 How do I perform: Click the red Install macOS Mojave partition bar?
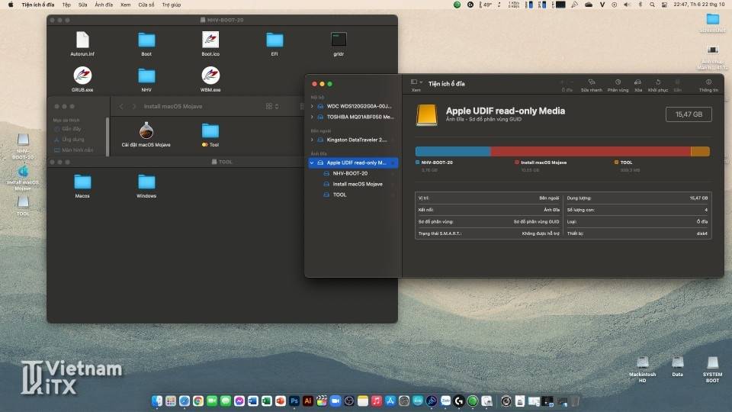point(589,152)
